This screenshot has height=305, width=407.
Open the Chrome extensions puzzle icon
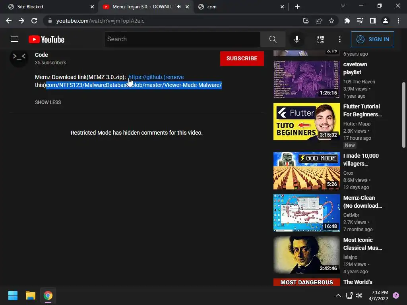click(347, 21)
